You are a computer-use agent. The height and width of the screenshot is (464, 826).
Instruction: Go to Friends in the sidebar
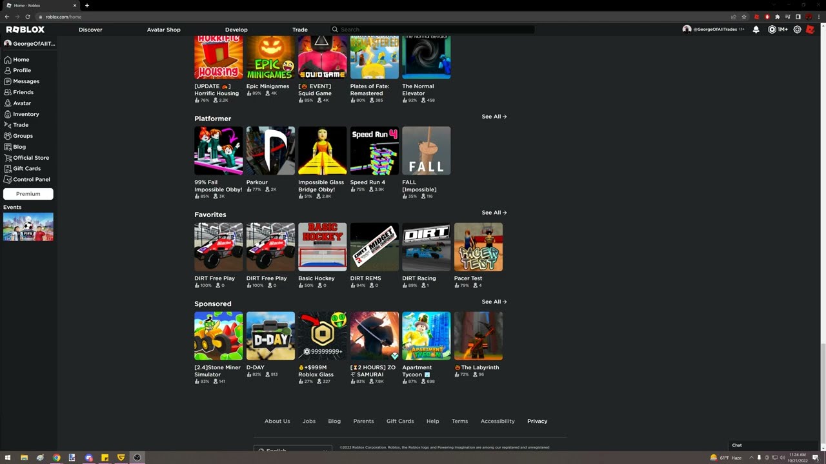pyautogui.click(x=19, y=92)
